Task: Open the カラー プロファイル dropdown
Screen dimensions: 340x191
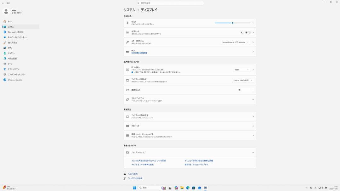Action: click(235, 42)
